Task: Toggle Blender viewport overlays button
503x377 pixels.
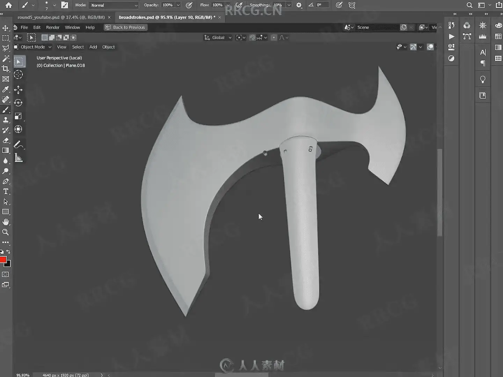Action: pos(430,47)
